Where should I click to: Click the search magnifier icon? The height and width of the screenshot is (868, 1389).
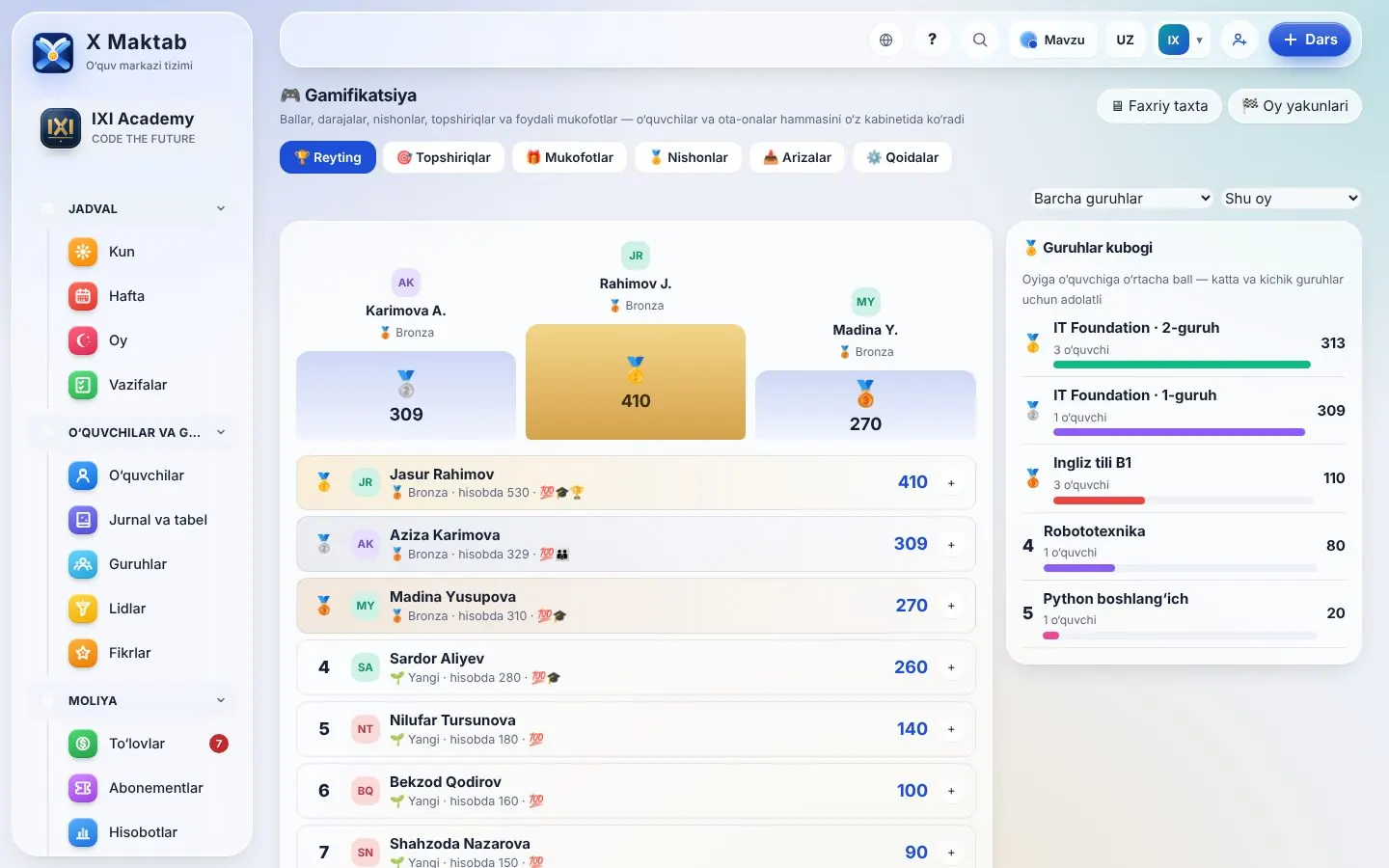pos(979,40)
